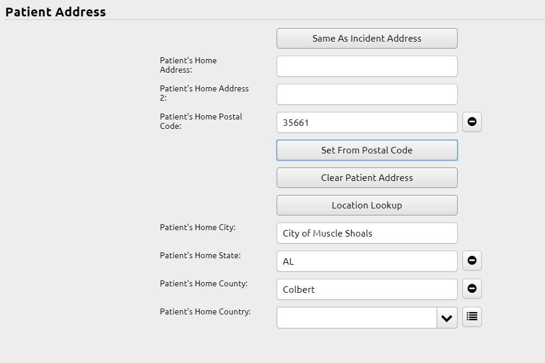Open Location Lookup
545x363 pixels.
pyautogui.click(x=367, y=206)
